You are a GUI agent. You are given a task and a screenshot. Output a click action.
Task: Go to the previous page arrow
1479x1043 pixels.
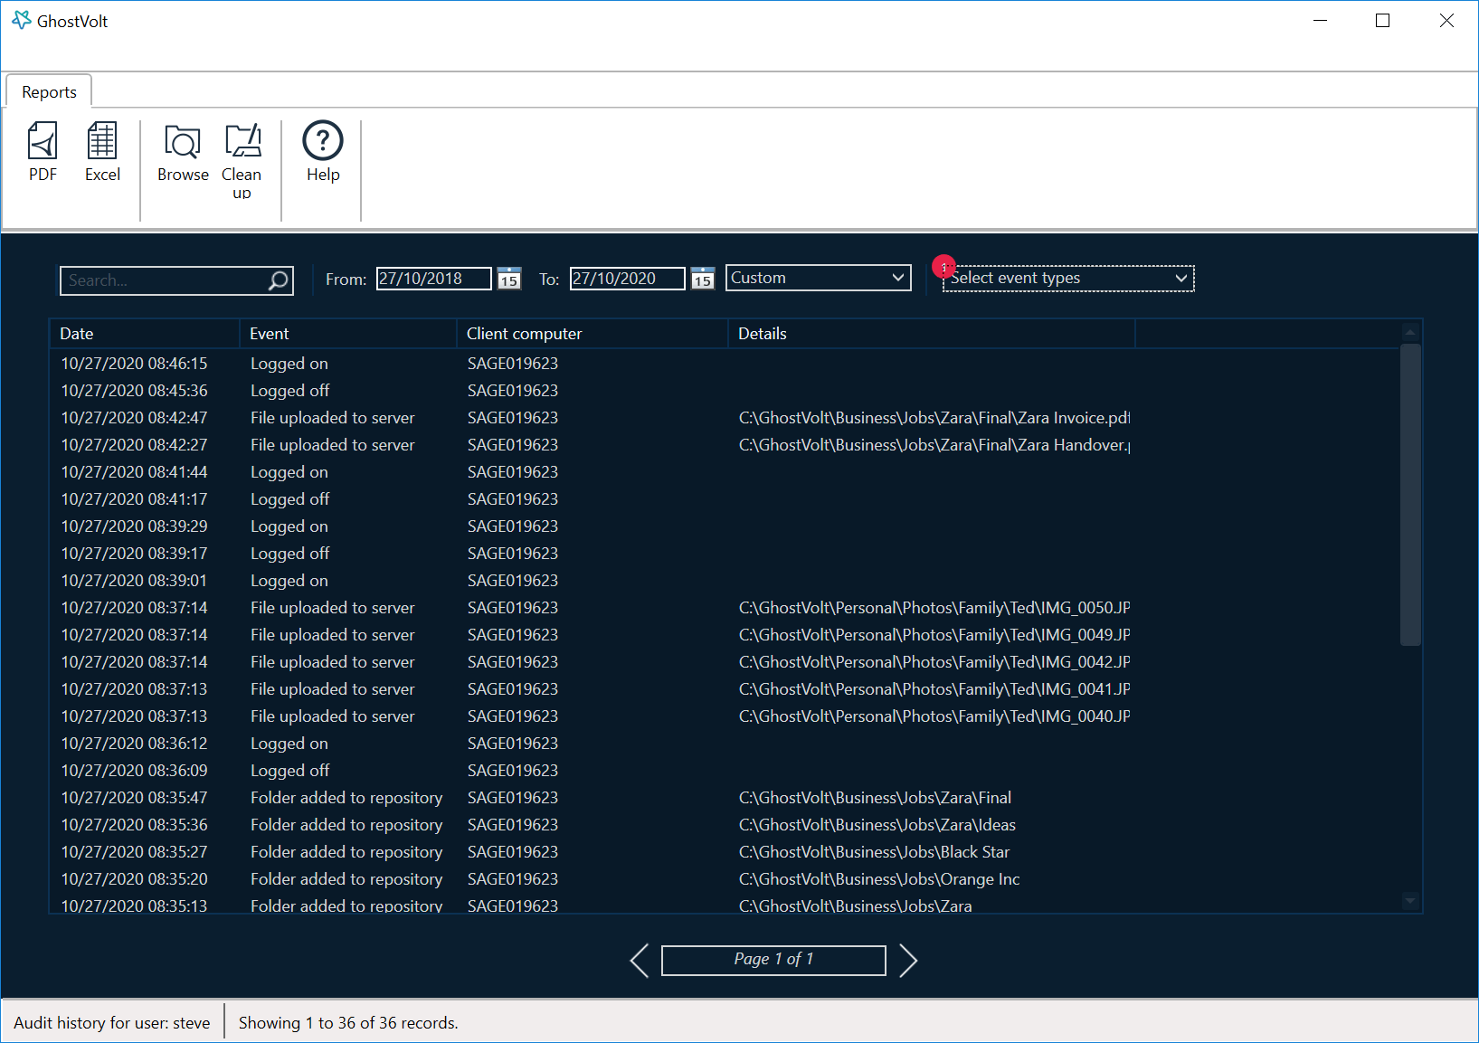click(x=640, y=960)
